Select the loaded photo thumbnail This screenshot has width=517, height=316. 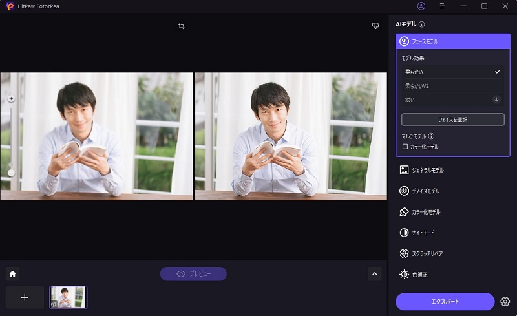pos(68,297)
